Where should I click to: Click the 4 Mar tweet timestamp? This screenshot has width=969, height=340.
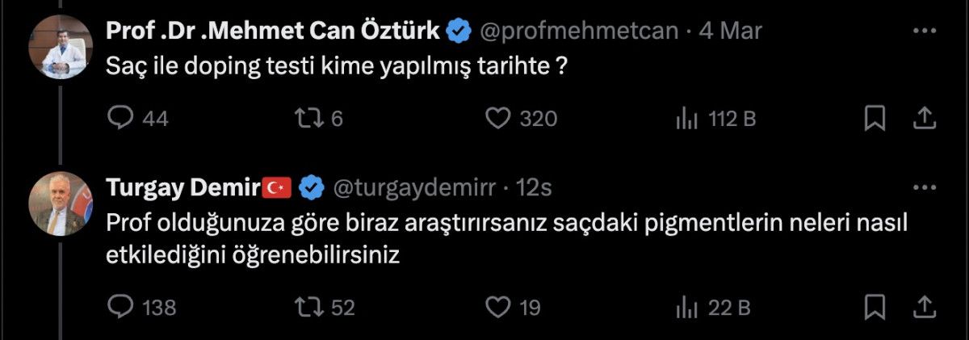pyautogui.click(x=732, y=31)
